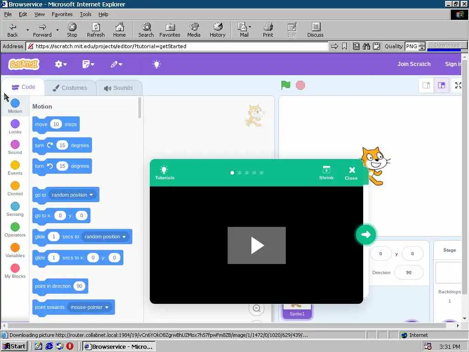The image size is (469, 352).
Task: Refresh the current page
Action: pyautogui.click(x=96, y=30)
